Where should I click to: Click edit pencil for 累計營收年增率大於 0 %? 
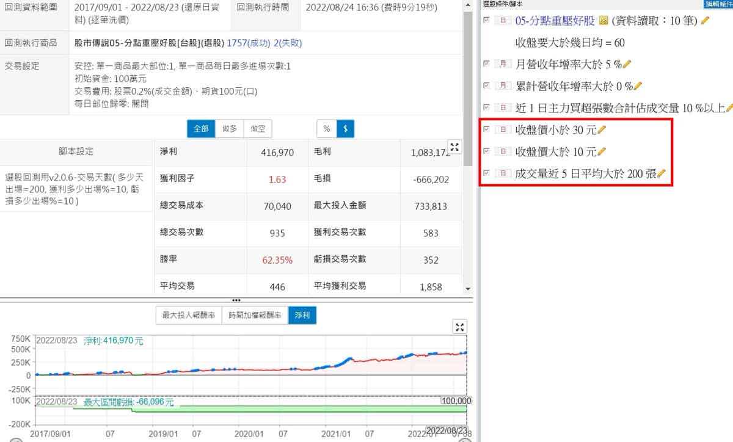tap(638, 86)
